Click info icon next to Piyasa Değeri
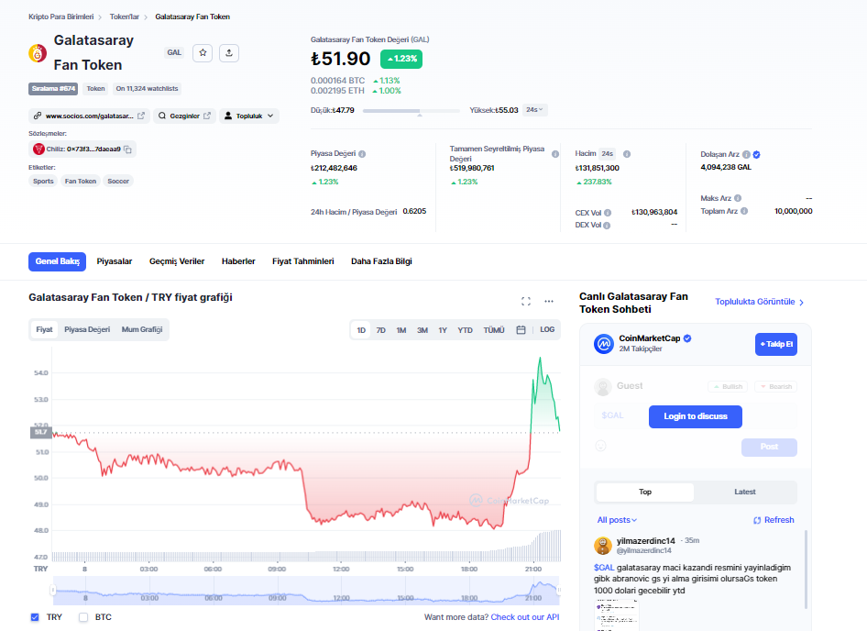This screenshot has height=631, width=867. (362, 154)
